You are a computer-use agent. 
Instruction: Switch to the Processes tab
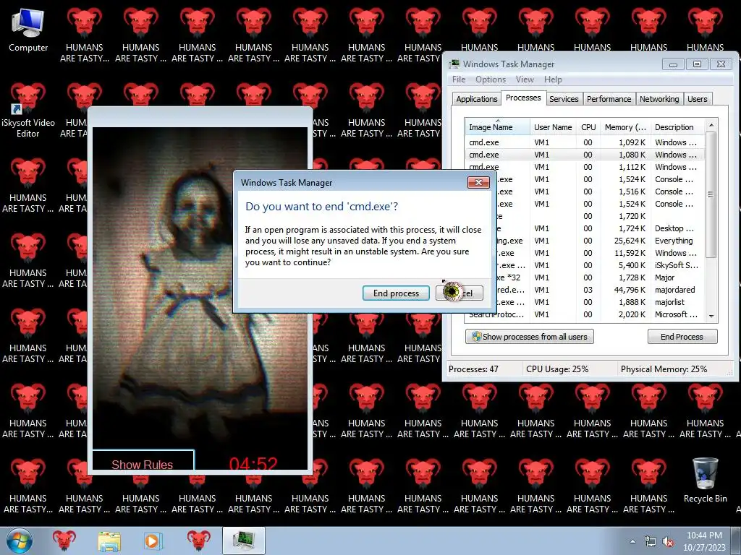tap(523, 98)
